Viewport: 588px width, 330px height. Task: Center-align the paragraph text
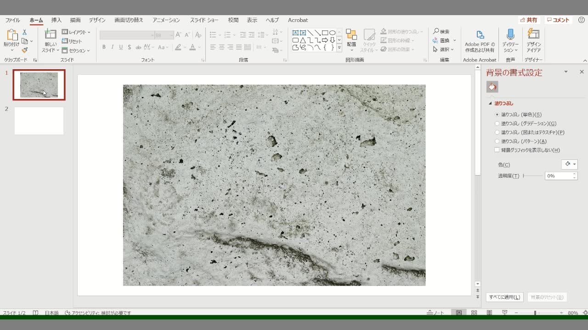pos(221,47)
